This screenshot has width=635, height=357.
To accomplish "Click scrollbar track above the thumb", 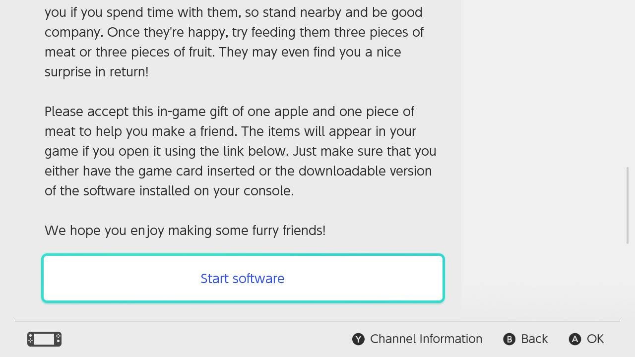I will (628, 83).
